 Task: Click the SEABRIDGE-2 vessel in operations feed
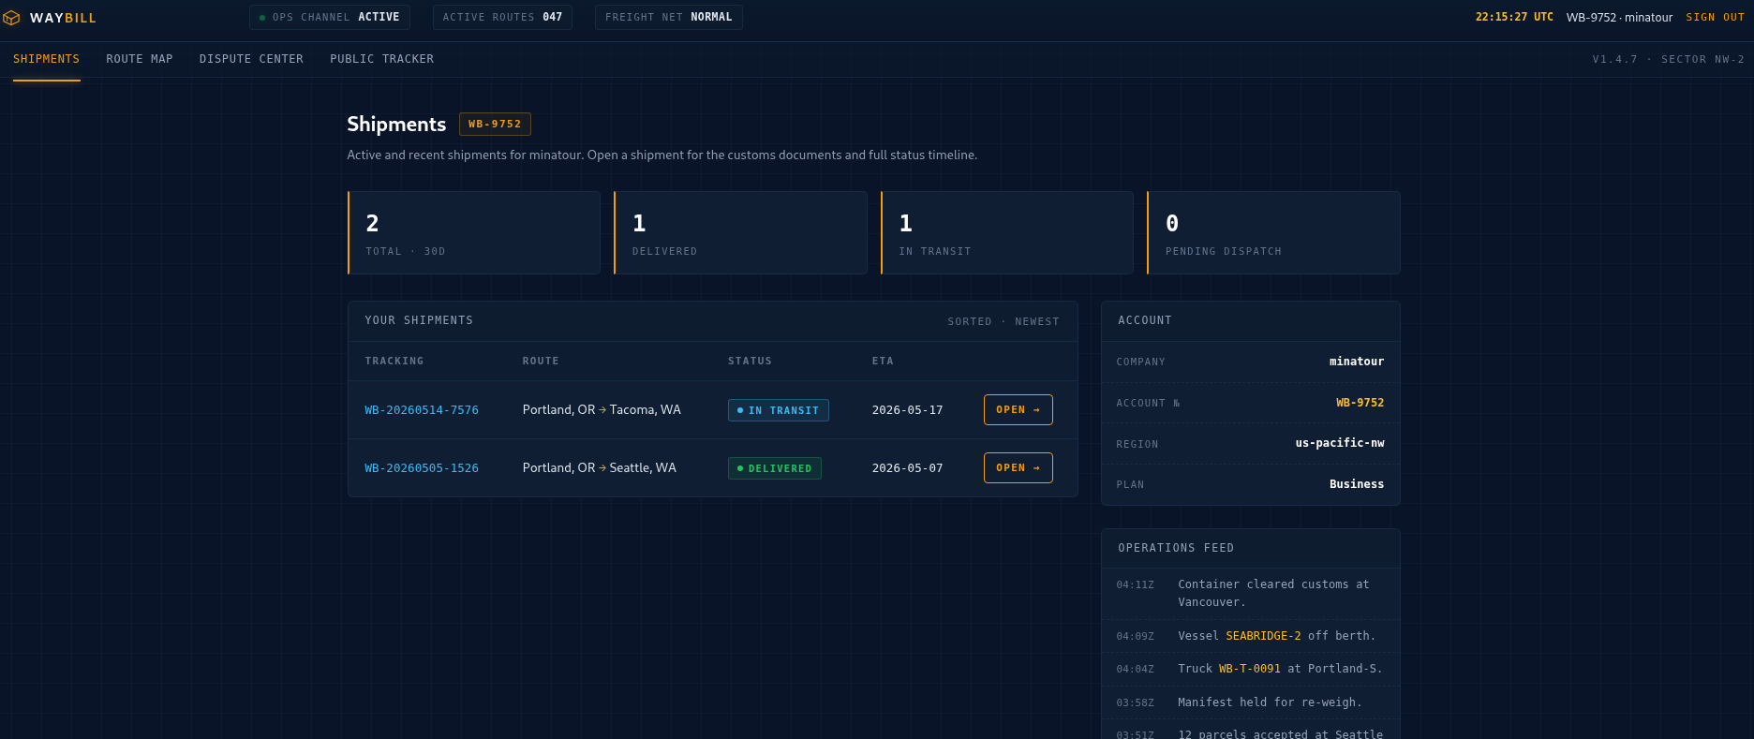coord(1263,636)
